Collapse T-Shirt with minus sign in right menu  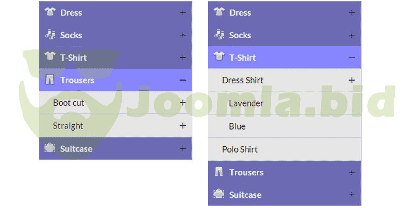tap(352, 58)
